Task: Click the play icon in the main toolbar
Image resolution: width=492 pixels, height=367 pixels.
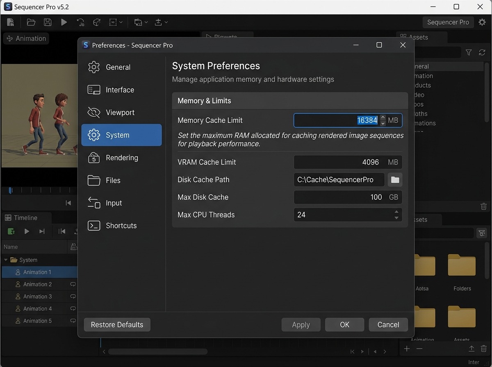Action: tap(64, 22)
